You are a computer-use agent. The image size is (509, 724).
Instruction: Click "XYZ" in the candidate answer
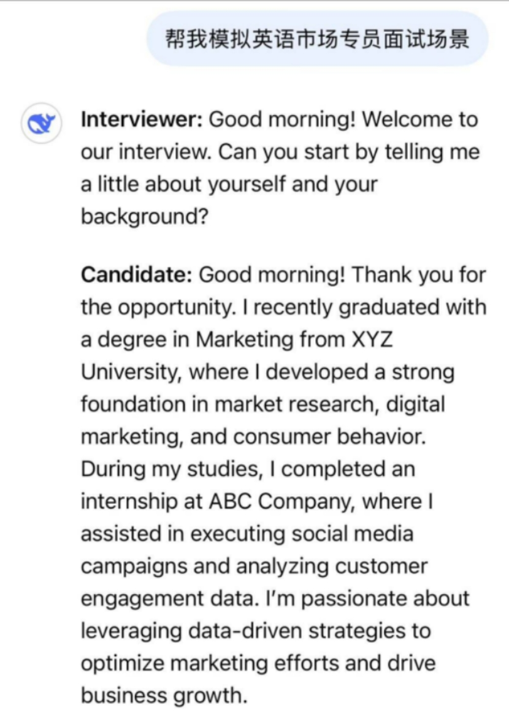372,340
